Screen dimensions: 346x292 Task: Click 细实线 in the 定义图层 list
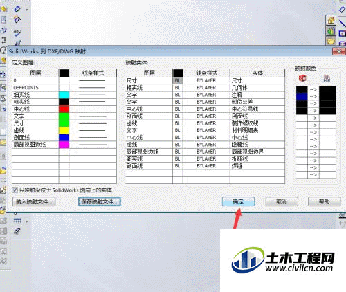click(x=35, y=95)
